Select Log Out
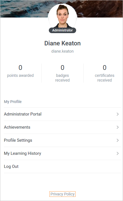The height and width of the screenshot is (201, 123). [x=62, y=166]
